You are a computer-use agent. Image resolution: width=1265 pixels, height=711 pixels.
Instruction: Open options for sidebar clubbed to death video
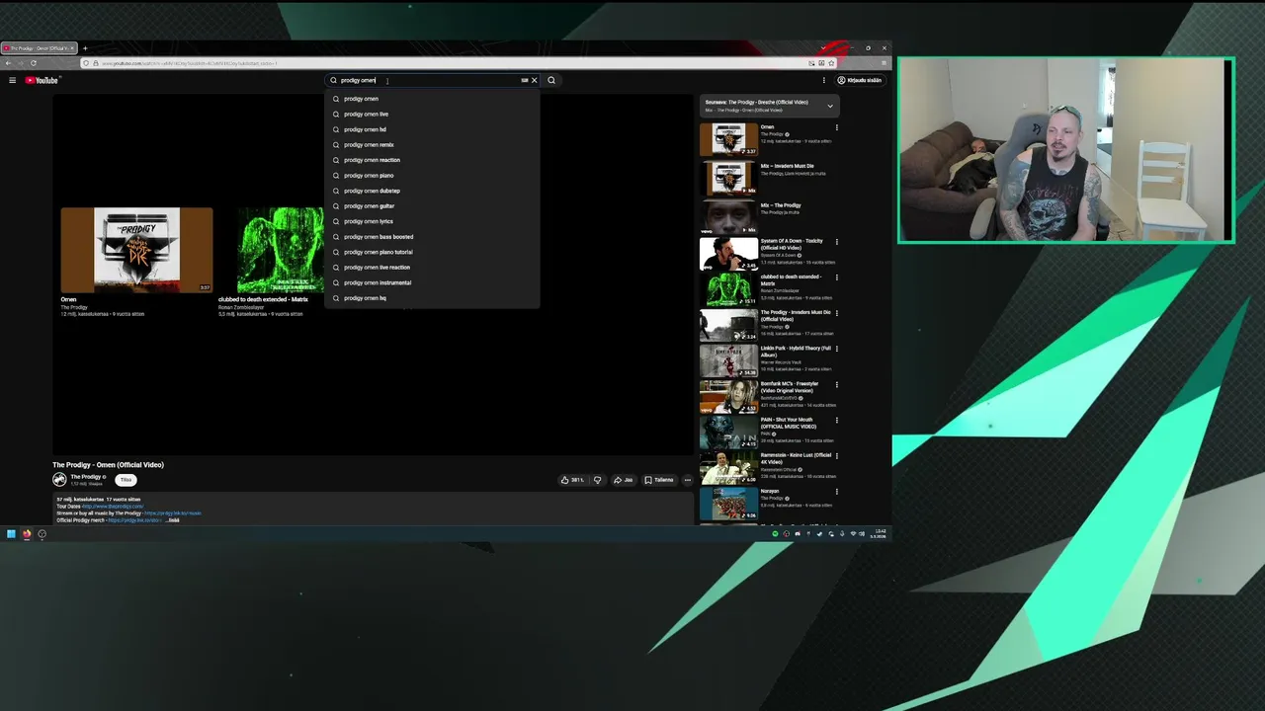coord(837,277)
